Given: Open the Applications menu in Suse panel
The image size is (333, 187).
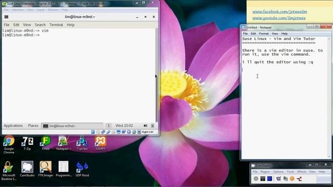Looking at the screenshot, I should click(x=13, y=126).
